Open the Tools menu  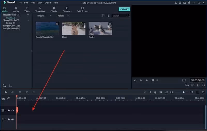33,3
